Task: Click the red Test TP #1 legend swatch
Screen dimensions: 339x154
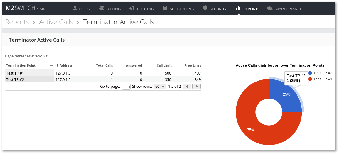Action: (x=310, y=79)
